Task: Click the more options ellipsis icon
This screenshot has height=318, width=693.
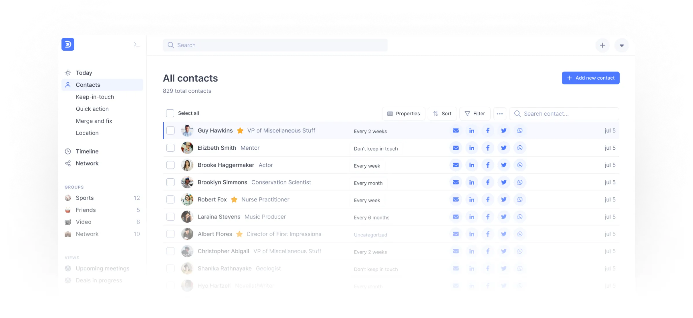Action: click(500, 113)
